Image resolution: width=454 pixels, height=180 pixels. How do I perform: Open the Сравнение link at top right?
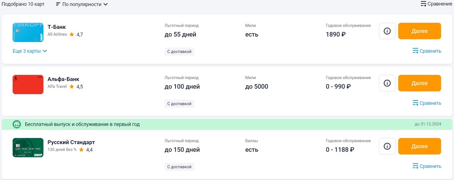(x=436, y=4)
